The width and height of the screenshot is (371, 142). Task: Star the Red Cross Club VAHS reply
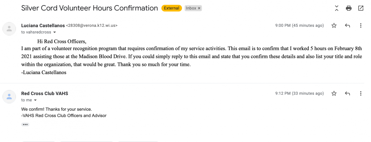(x=334, y=94)
